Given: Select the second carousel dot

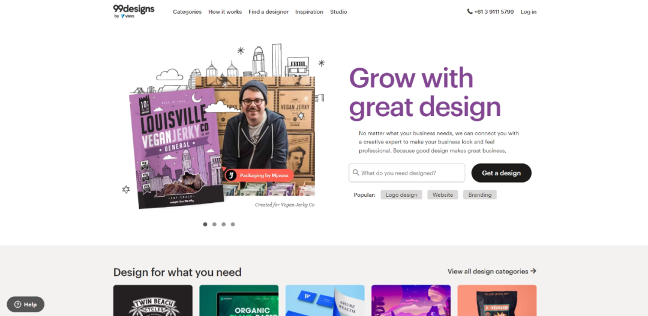Looking at the screenshot, I should (x=214, y=224).
